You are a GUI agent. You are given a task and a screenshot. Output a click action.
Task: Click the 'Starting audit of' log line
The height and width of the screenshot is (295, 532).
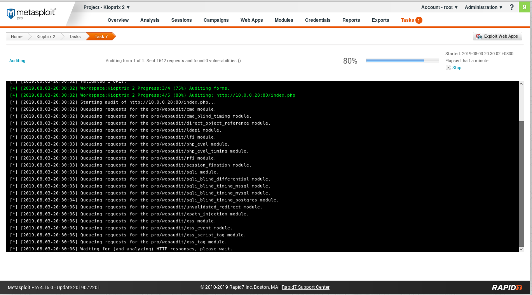point(113,102)
